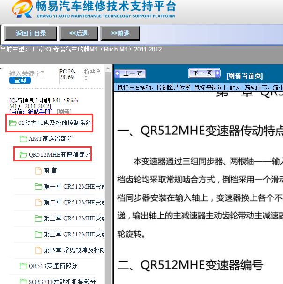Screen dimensions: 283x284
Task: Go forward with the >>前进 button
Action: click(x=120, y=33)
